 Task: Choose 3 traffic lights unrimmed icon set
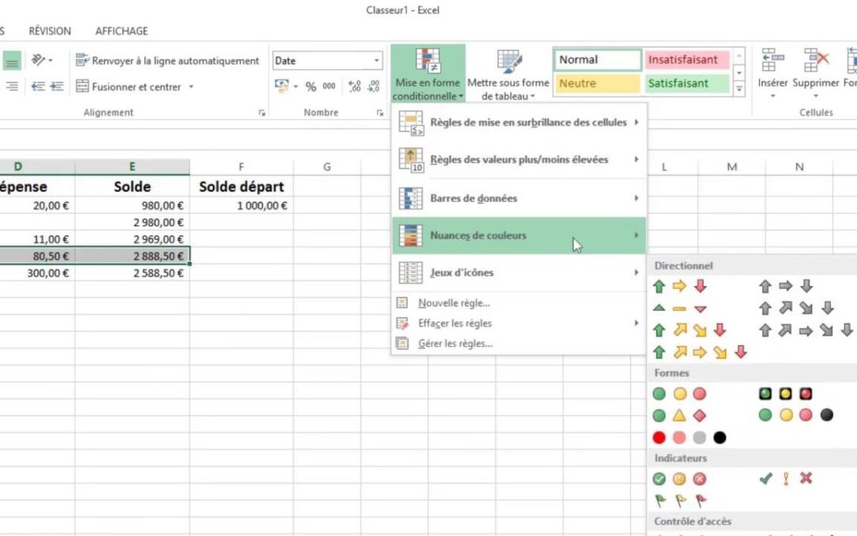tap(680, 394)
